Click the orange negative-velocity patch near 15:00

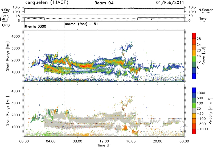[x=125, y=128]
